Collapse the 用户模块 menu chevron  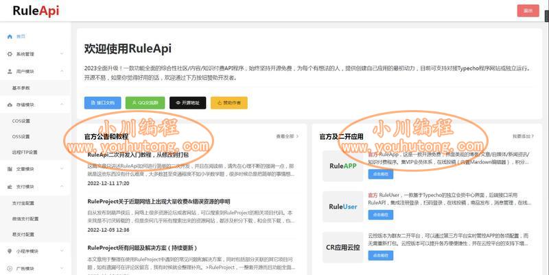coord(62,71)
